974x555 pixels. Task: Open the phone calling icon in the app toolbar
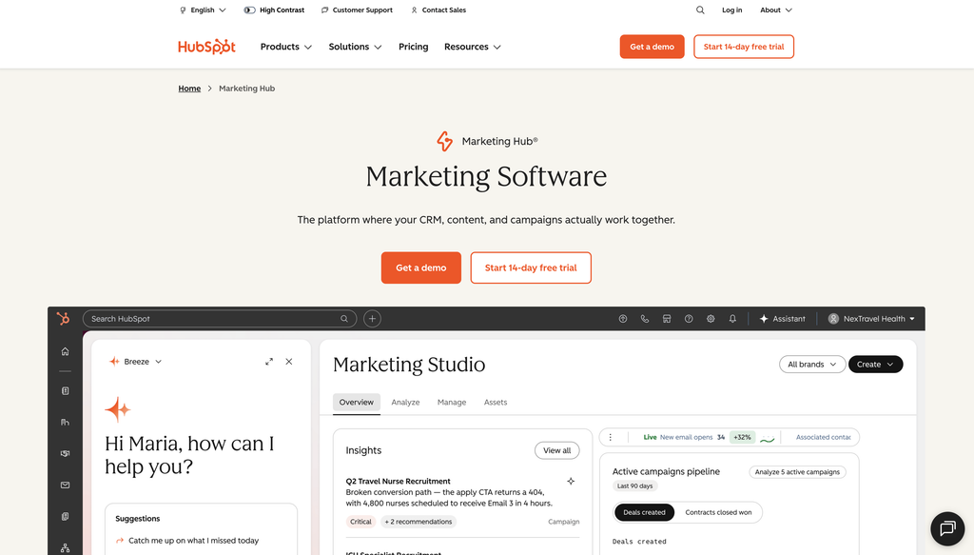[645, 319]
